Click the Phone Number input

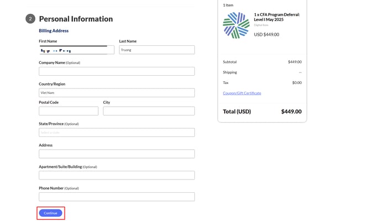[x=117, y=197]
